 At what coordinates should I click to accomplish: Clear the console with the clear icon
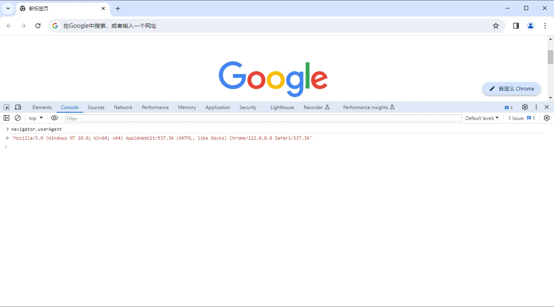(18, 118)
